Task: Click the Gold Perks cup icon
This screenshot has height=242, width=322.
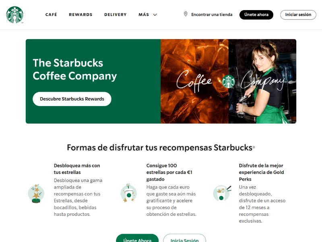Action: (222, 193)
